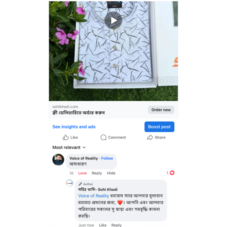Click the Order now button
227x227 pixels.
point(161,110)
